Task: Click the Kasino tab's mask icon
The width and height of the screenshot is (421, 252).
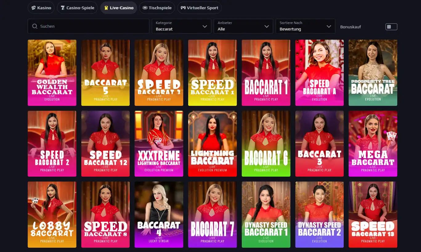Action: click(34, 8)
